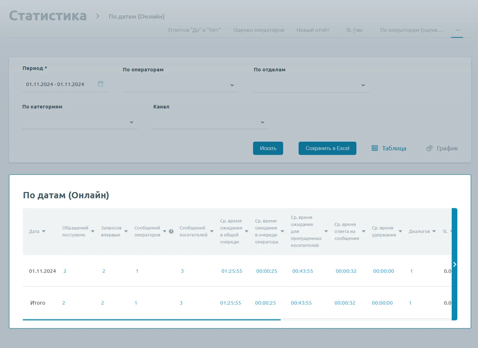
Task: Click sort arrow for Запросов впервые column
Action: 126,232
